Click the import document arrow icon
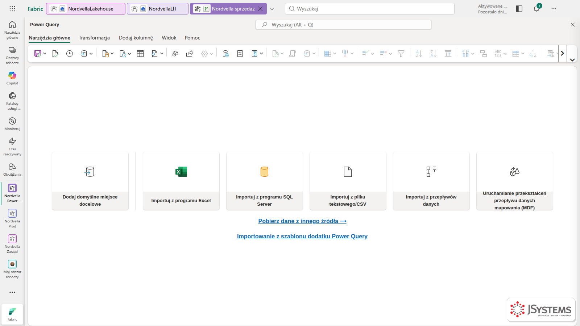 [x=155, y=54]
